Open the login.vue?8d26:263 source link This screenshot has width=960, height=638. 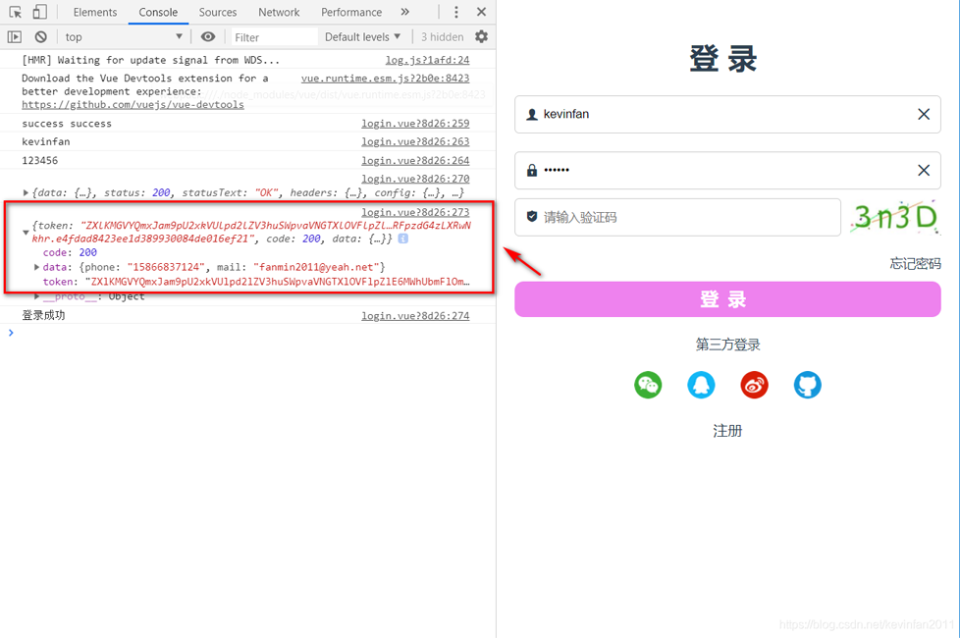(415, 142)
